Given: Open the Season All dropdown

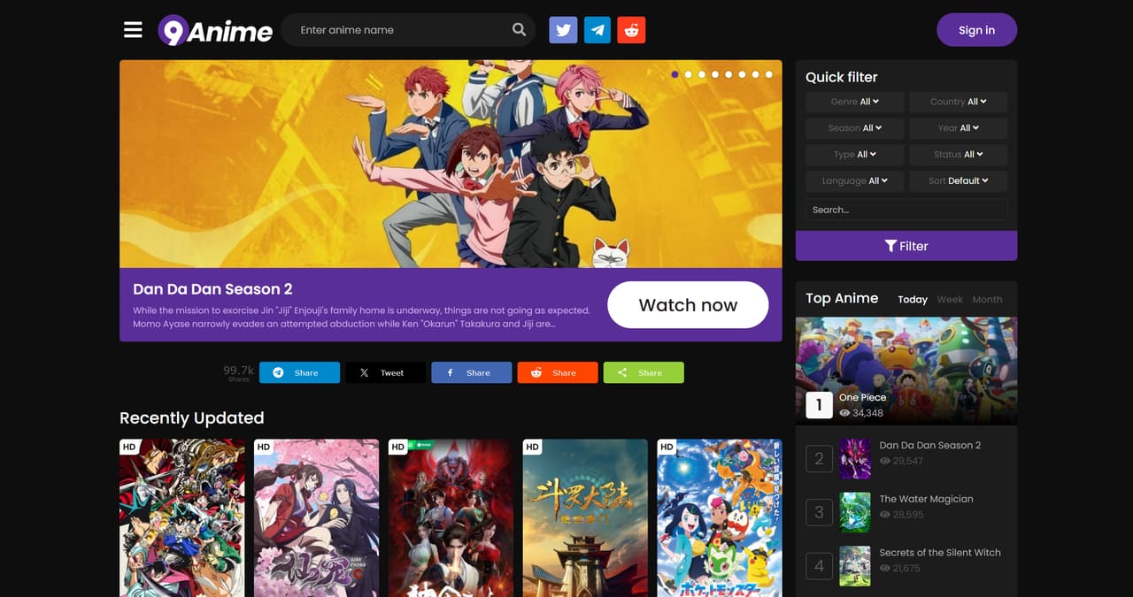Looking at the screenshot, I should coord(855,128).
